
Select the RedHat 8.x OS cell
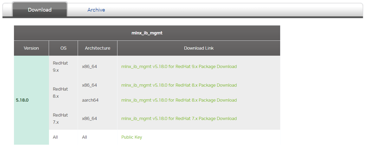(63, 93)
